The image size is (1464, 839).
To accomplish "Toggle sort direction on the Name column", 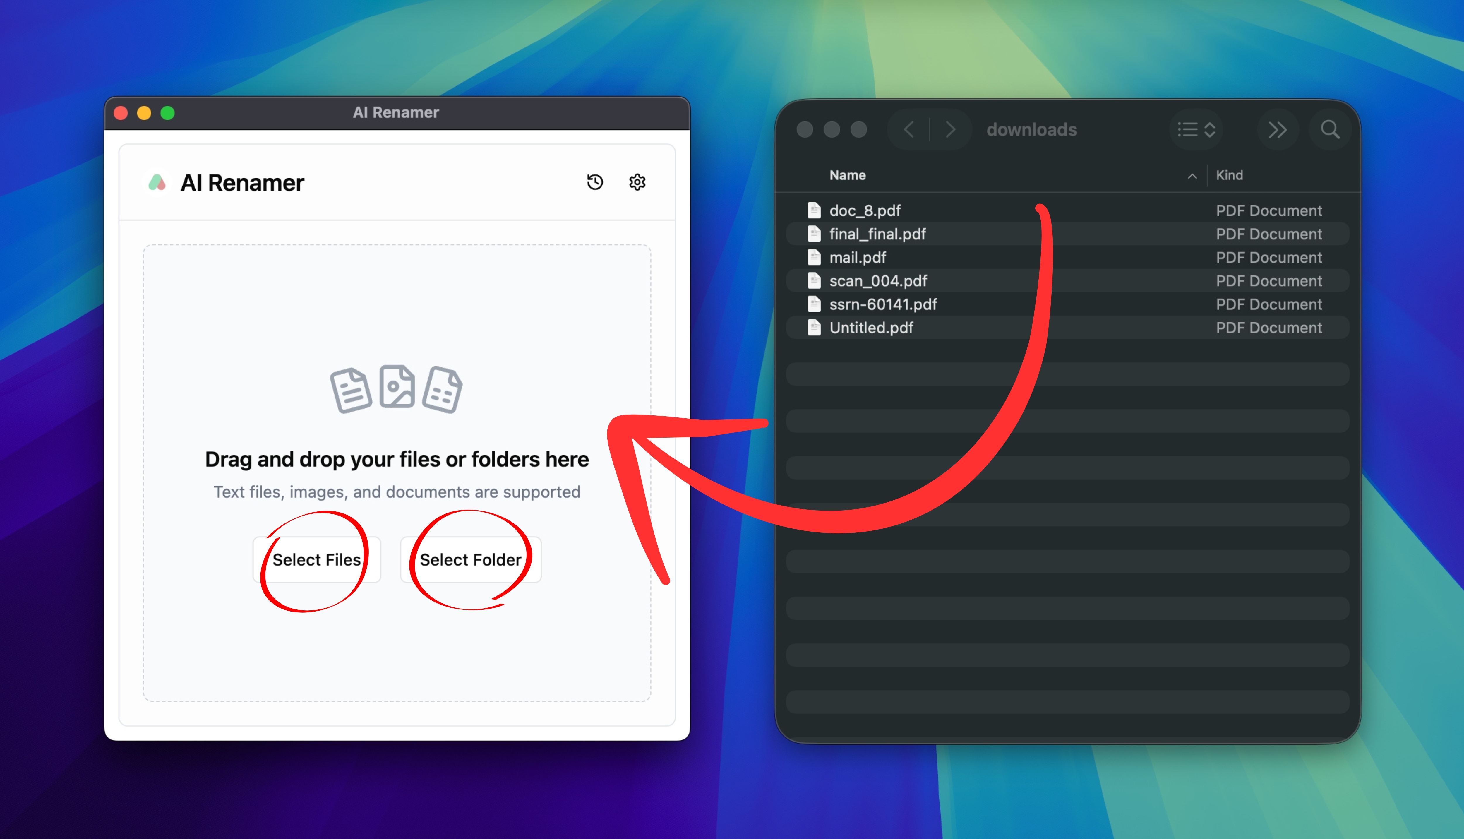I will (x=1192, y=176).
